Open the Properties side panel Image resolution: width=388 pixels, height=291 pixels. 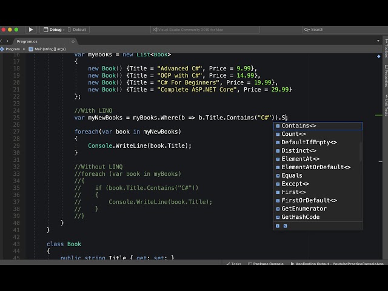386,76
